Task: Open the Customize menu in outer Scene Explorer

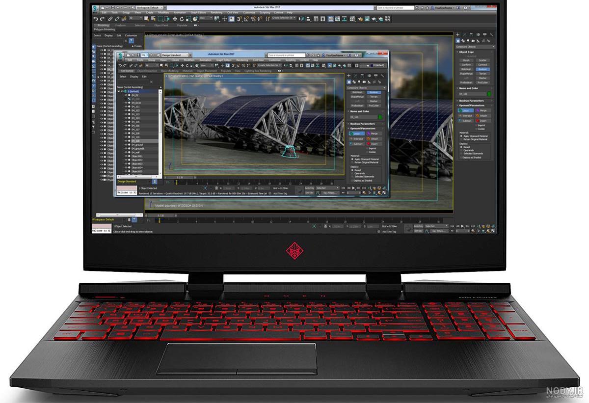Action: pyautogui.click(x=131, y=35)
